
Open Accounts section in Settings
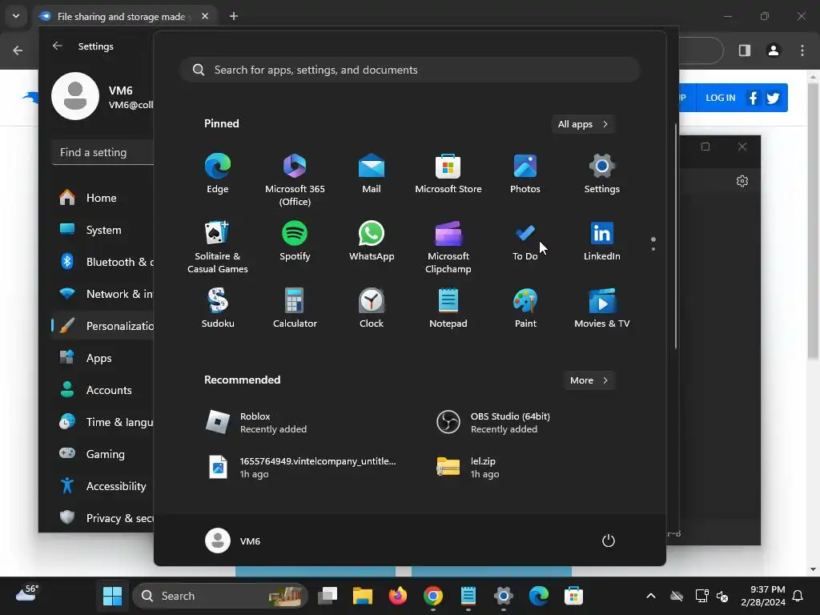(x=102, y=390)
